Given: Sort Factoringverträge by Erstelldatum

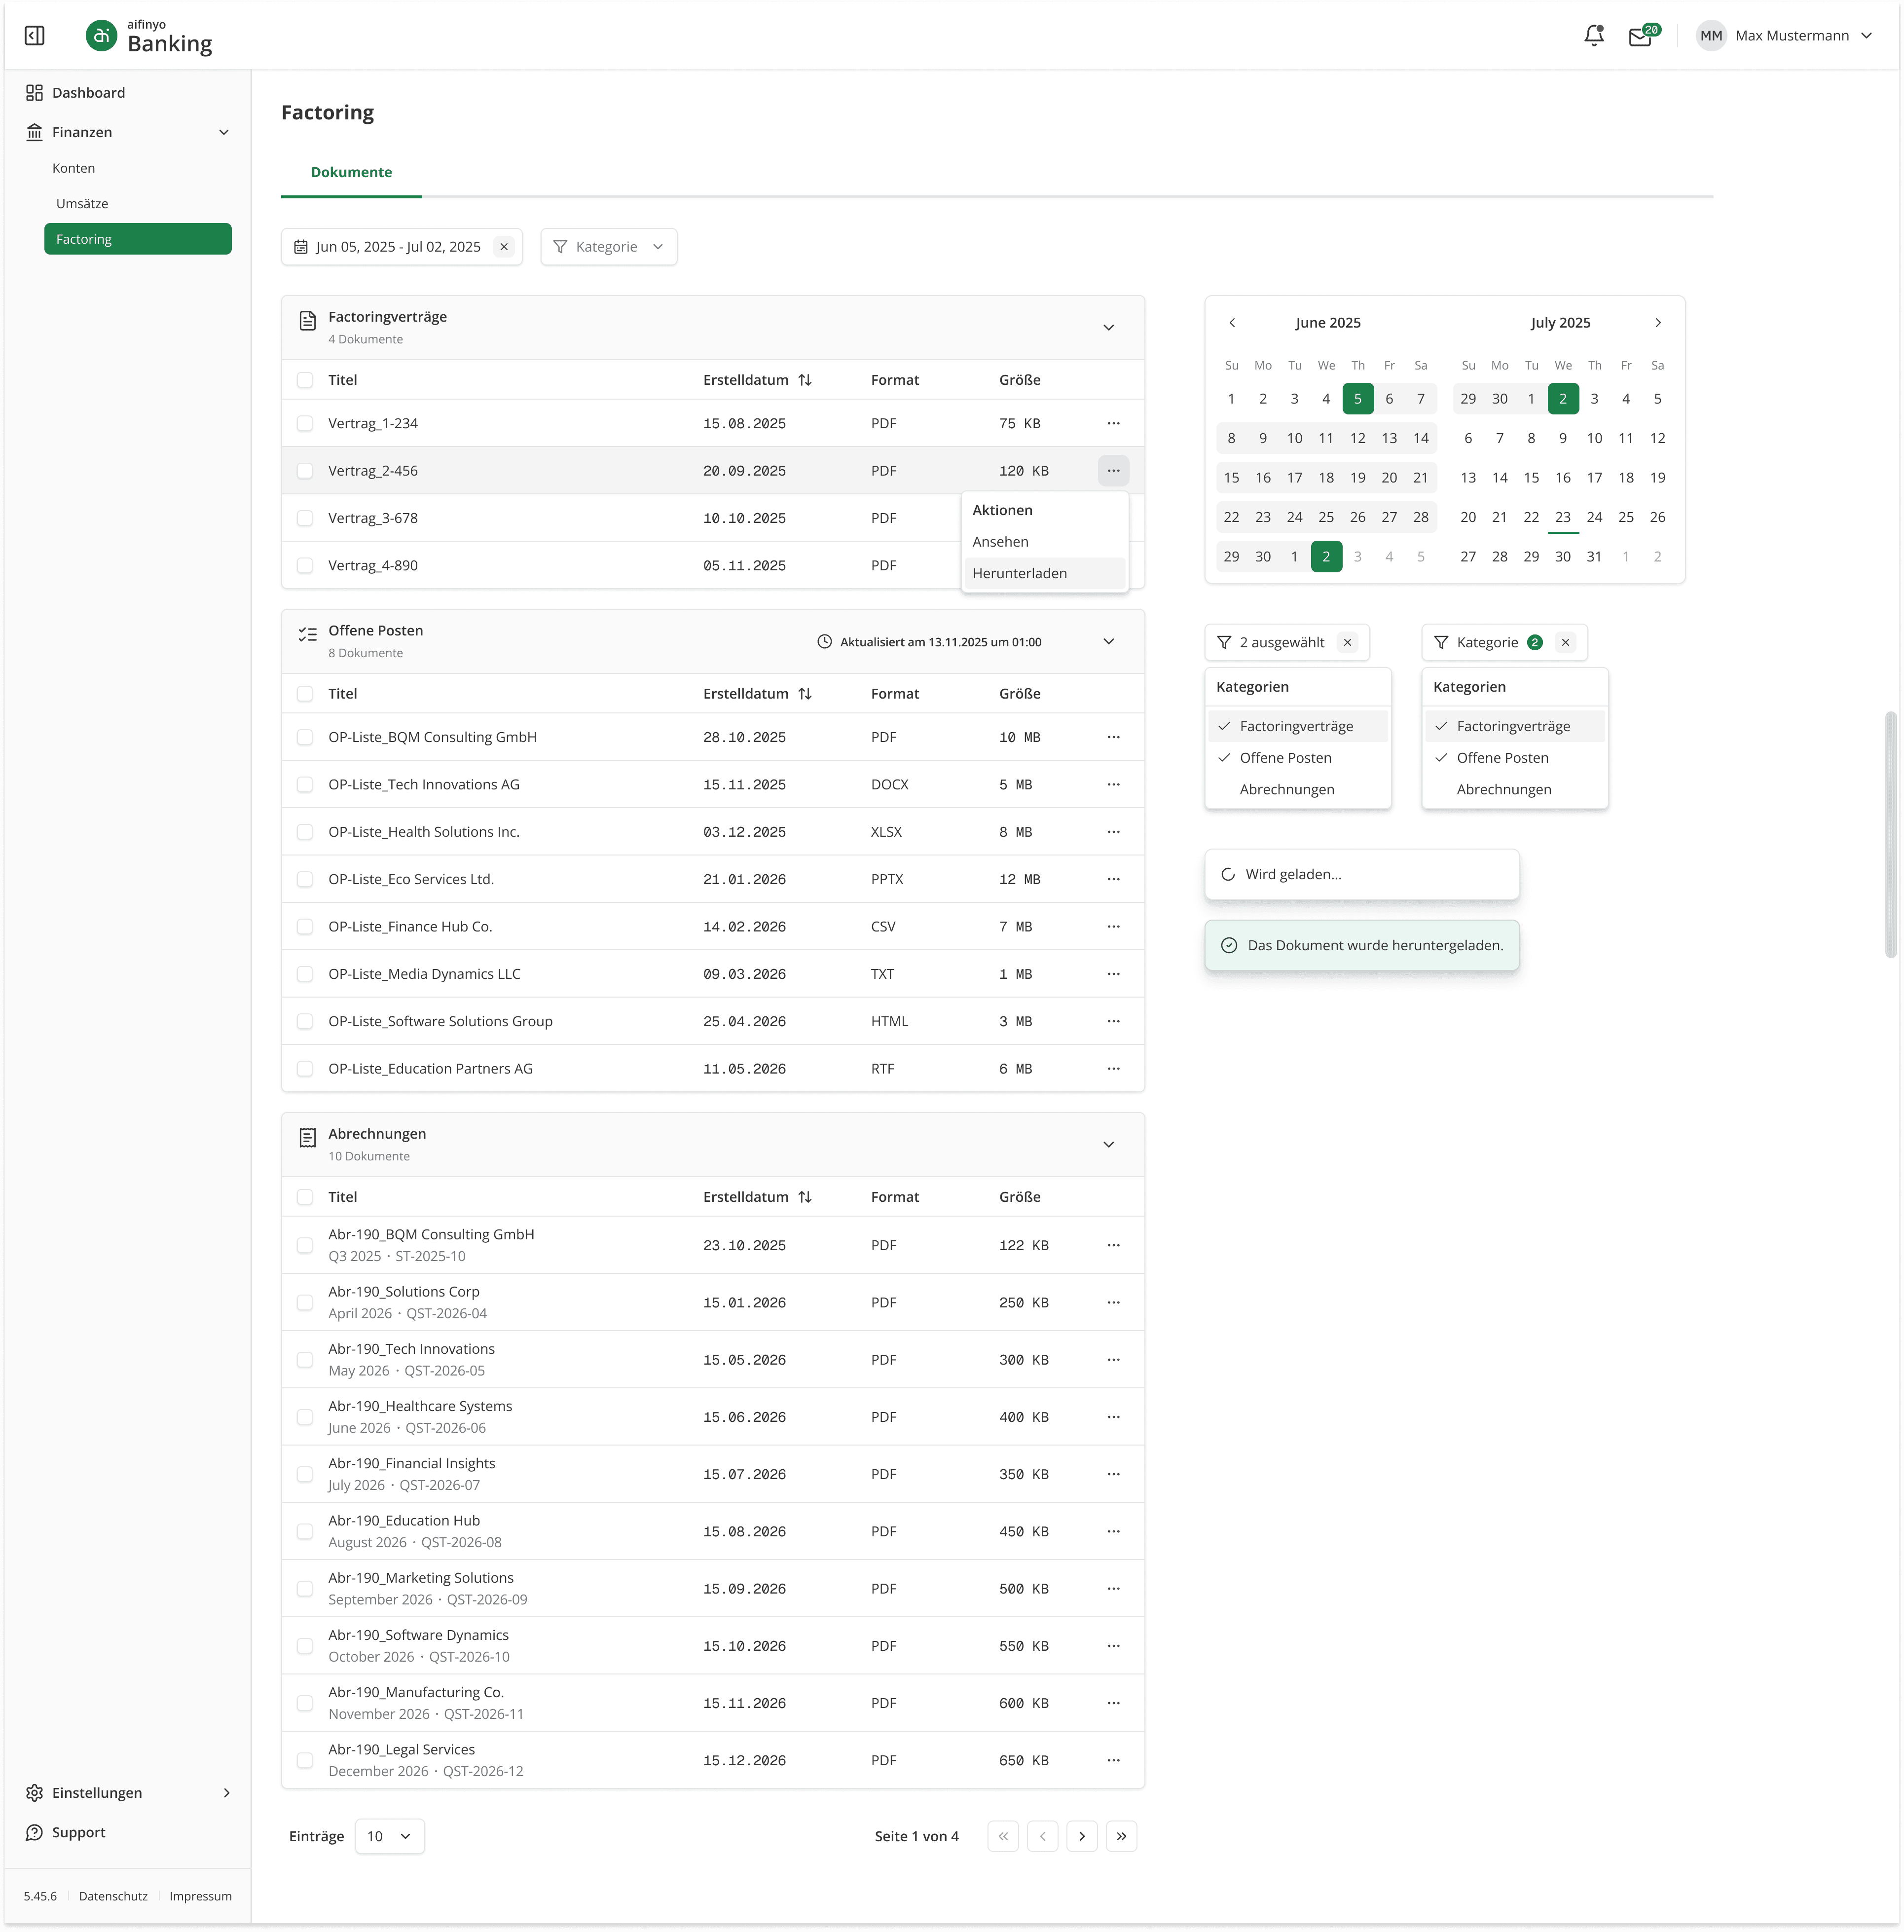Looking at the screenshot, I should coord(805,380).
